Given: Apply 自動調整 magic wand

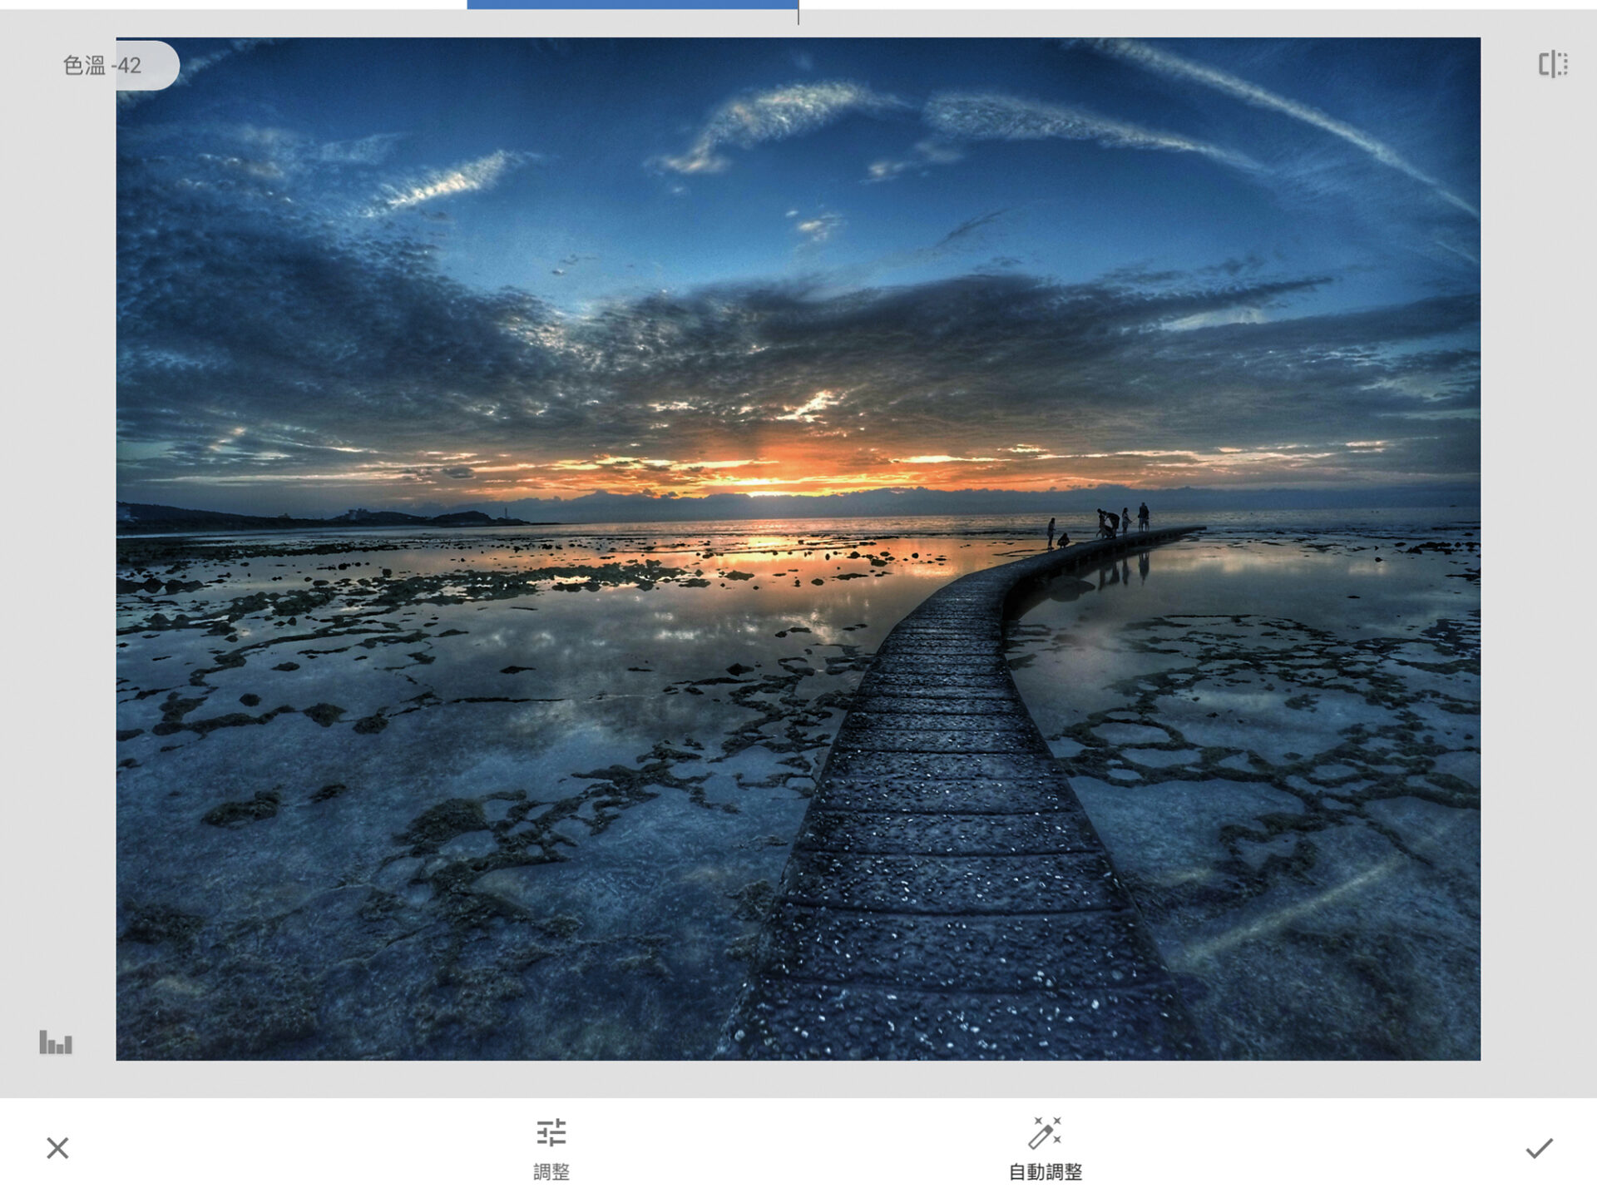Looking at the screenshot, I should (x=1045, y=1149).
